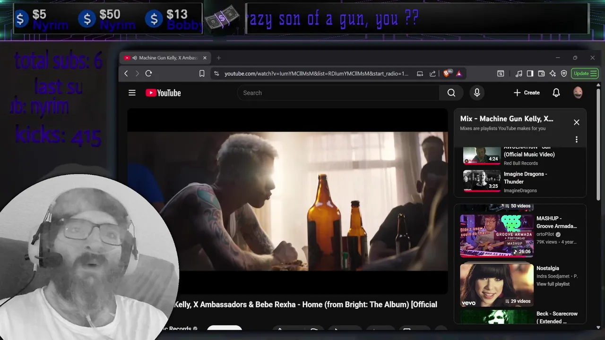Open a new tab with the plus button
The image size is (605, 340).
218,58
